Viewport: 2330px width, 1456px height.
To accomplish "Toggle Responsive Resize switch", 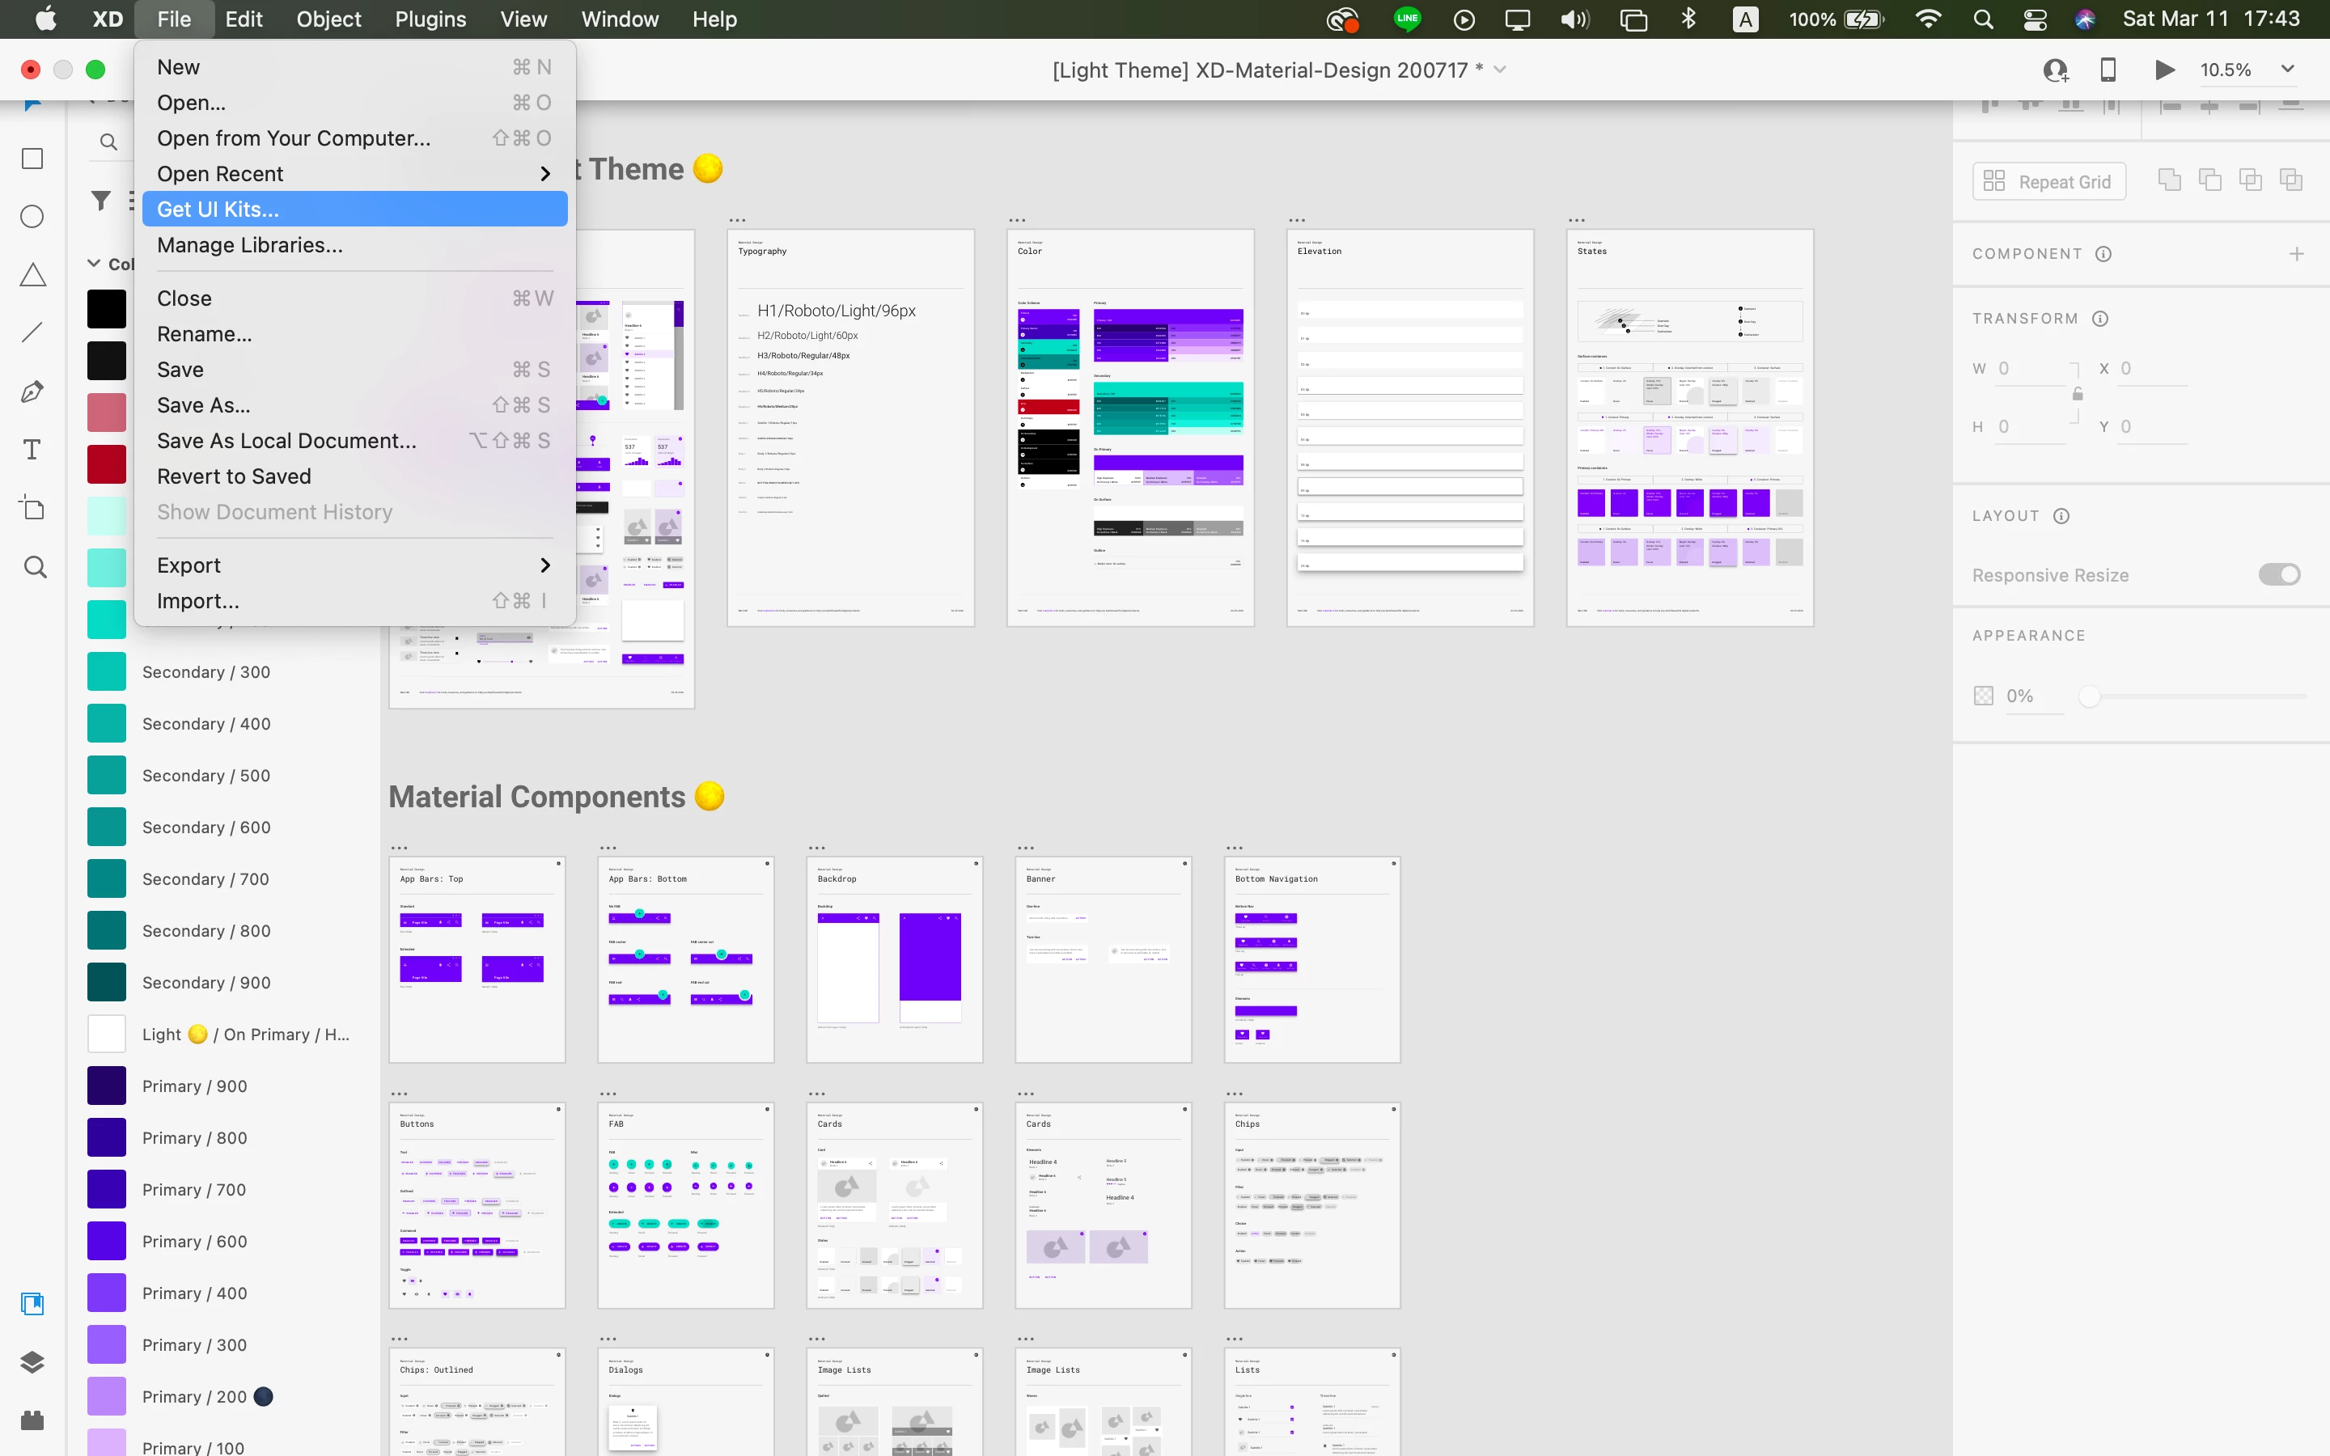I will (x=2278, y=575).
